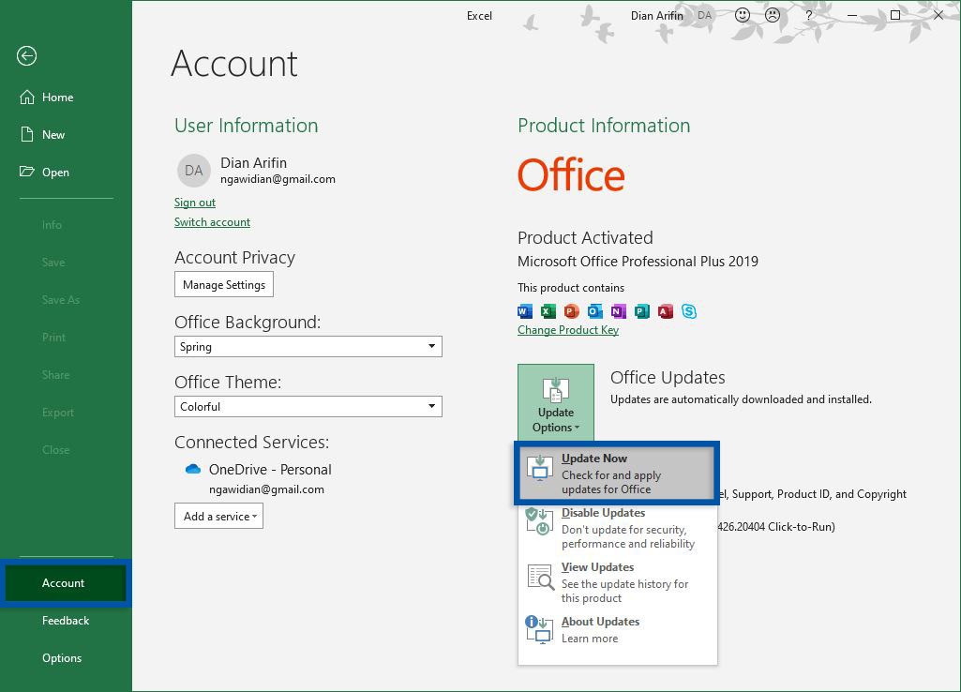Screen dimensions: 961x692
Task: Click the OneDrive cloud icon under Connected Services
Action: pos(192,469)
